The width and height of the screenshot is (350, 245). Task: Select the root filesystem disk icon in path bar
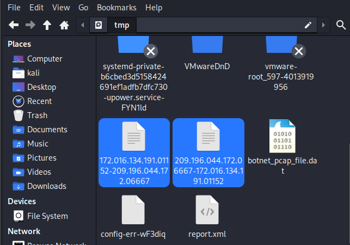click(99, 25)
